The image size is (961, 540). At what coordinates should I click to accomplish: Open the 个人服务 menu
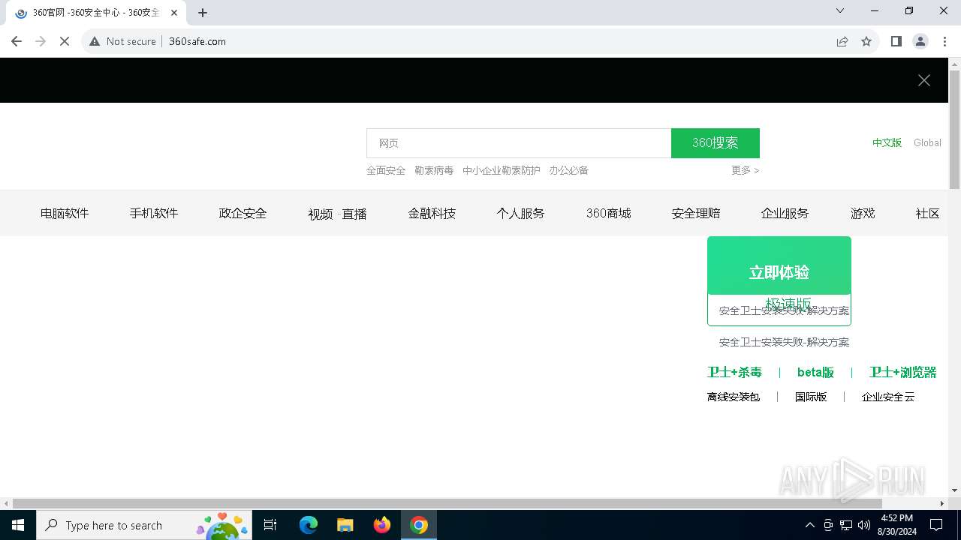tap(520, 213)
